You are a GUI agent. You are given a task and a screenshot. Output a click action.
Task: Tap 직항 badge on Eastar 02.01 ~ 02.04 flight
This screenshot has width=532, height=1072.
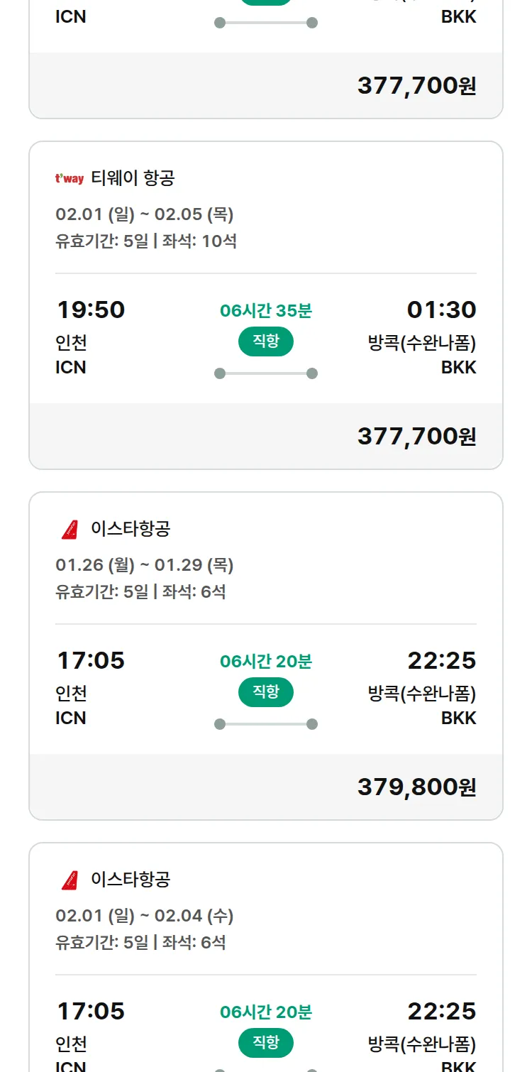(266, 1043)
